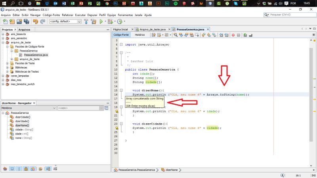The image size is (317, 178).
Task: Toggle the Show Fields filter in Navigator
Action: point(12,169)
